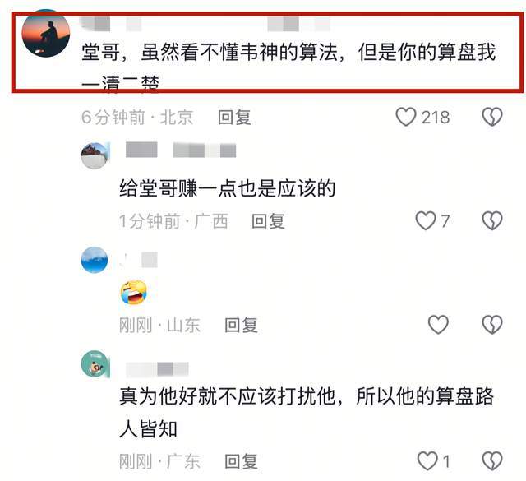
Task: Like the Shandong laughing emoji reply
Action: [438, 325]
